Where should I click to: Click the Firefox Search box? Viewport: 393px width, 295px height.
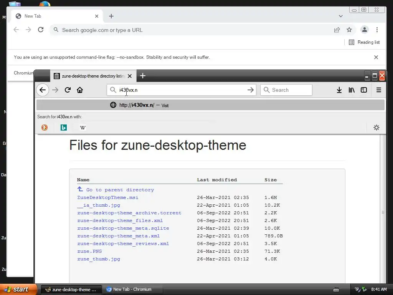pyautogui.click(x=286, y=90)
